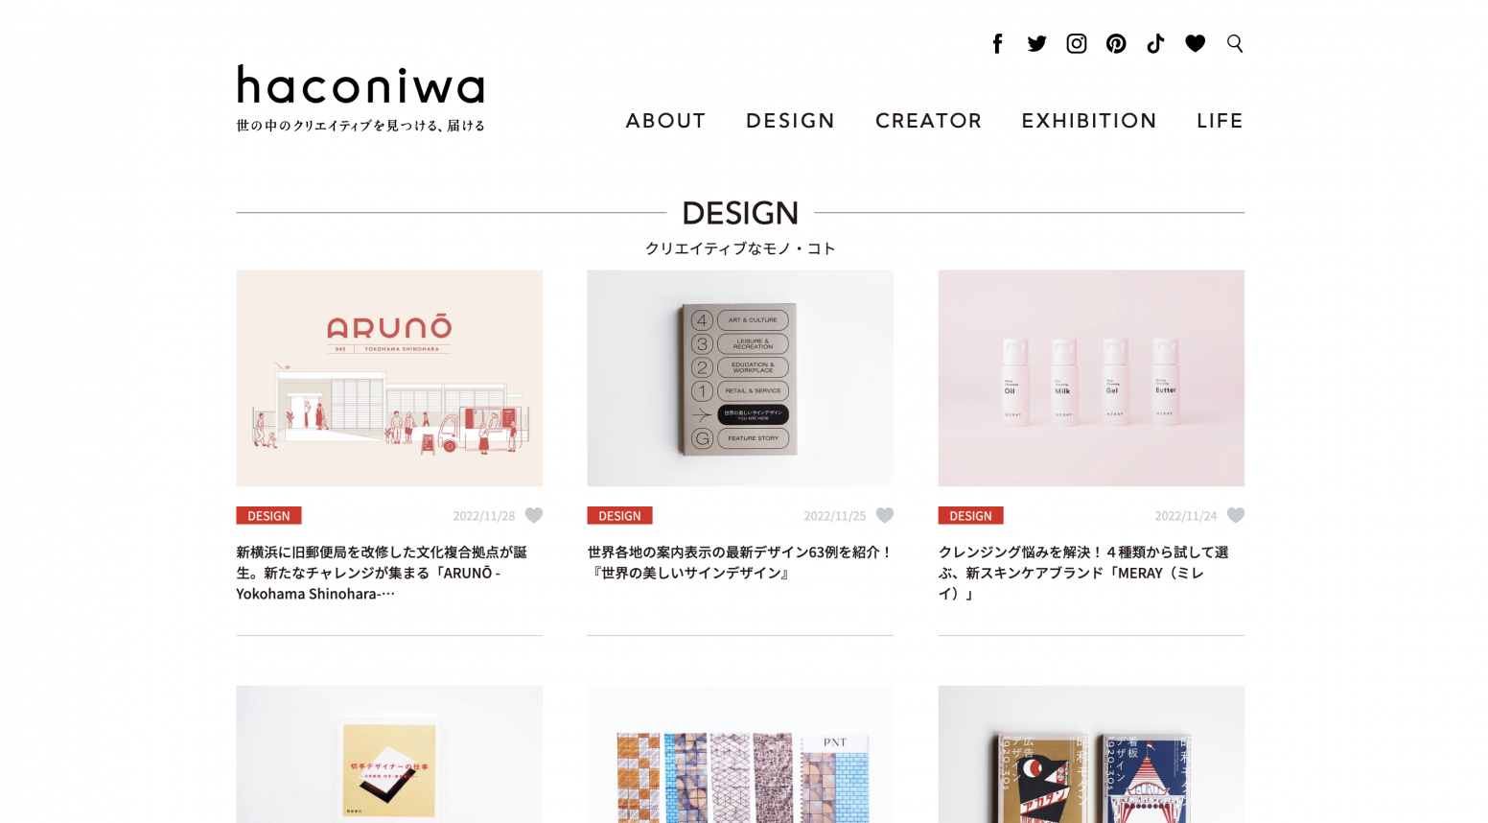The width and height of the screenshot is (1488, 823).
Task: Toggle heart on the 2022/11/25 article
Action: pos(885,515)
